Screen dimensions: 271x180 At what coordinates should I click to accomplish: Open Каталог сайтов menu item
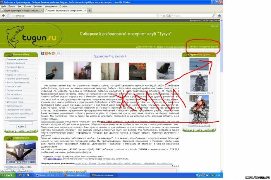click(15, 106)
